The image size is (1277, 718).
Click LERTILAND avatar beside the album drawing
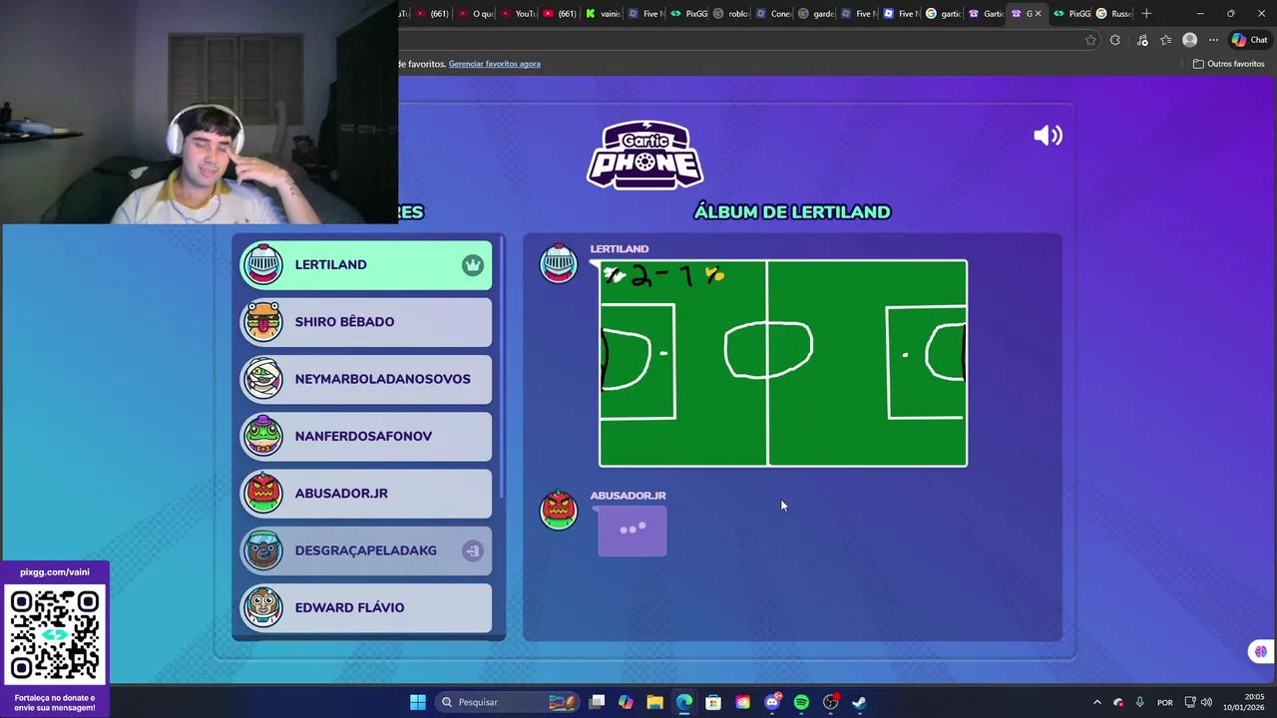(x=559, y=263)
